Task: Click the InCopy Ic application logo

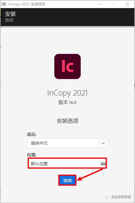Action: pyautogui.click(x=67, y=66)
